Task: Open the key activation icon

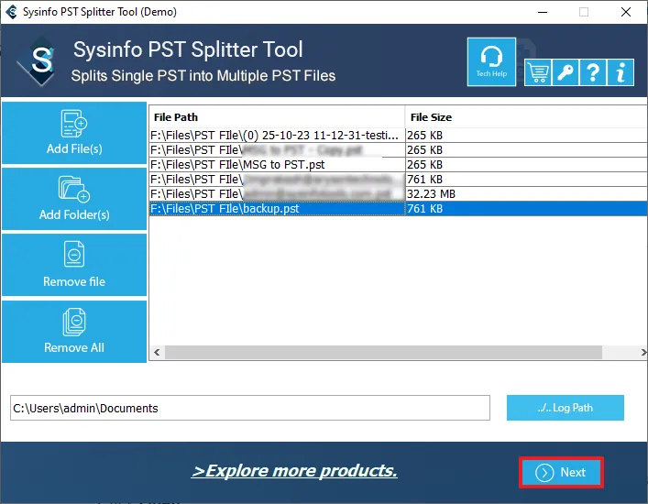Action: (566, 72)
